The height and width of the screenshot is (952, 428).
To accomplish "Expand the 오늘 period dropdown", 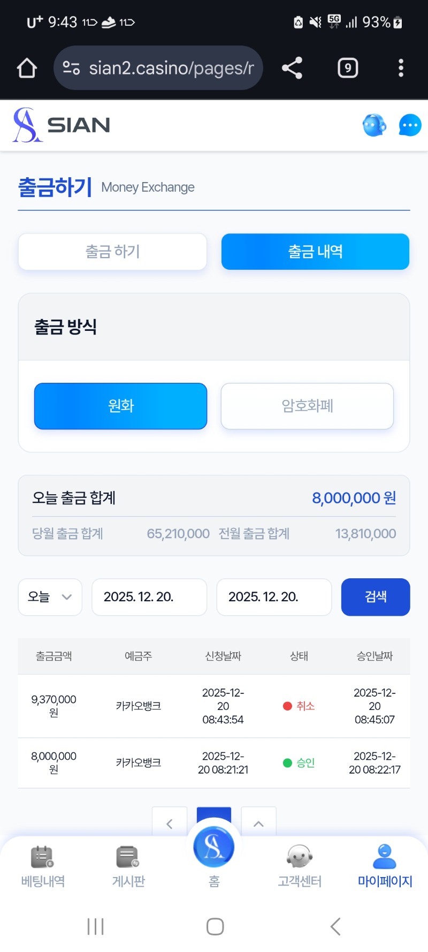I will pyautogui.click(x=50, y=597).
